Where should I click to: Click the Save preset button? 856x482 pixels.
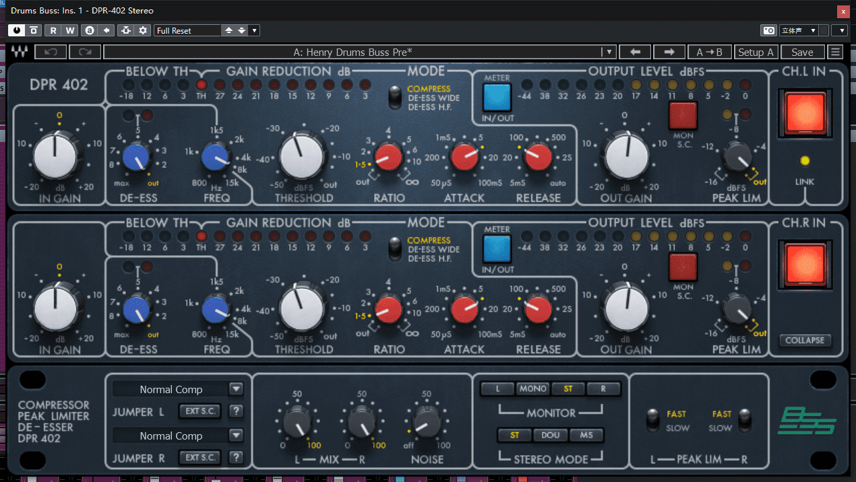coord(802,52)
